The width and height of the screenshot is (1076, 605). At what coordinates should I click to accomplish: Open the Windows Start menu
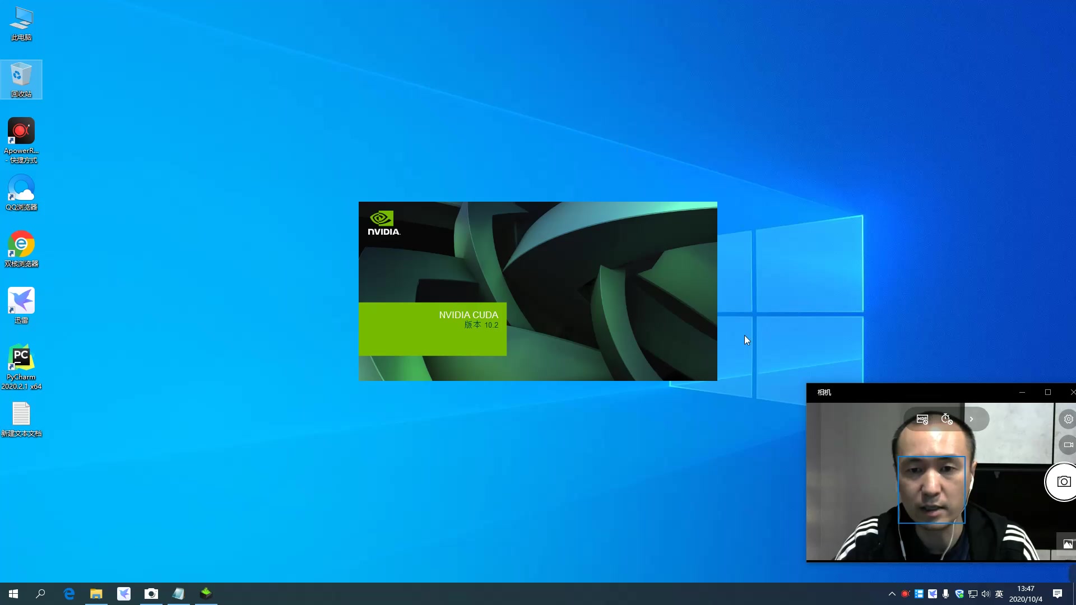click(13, 594)
